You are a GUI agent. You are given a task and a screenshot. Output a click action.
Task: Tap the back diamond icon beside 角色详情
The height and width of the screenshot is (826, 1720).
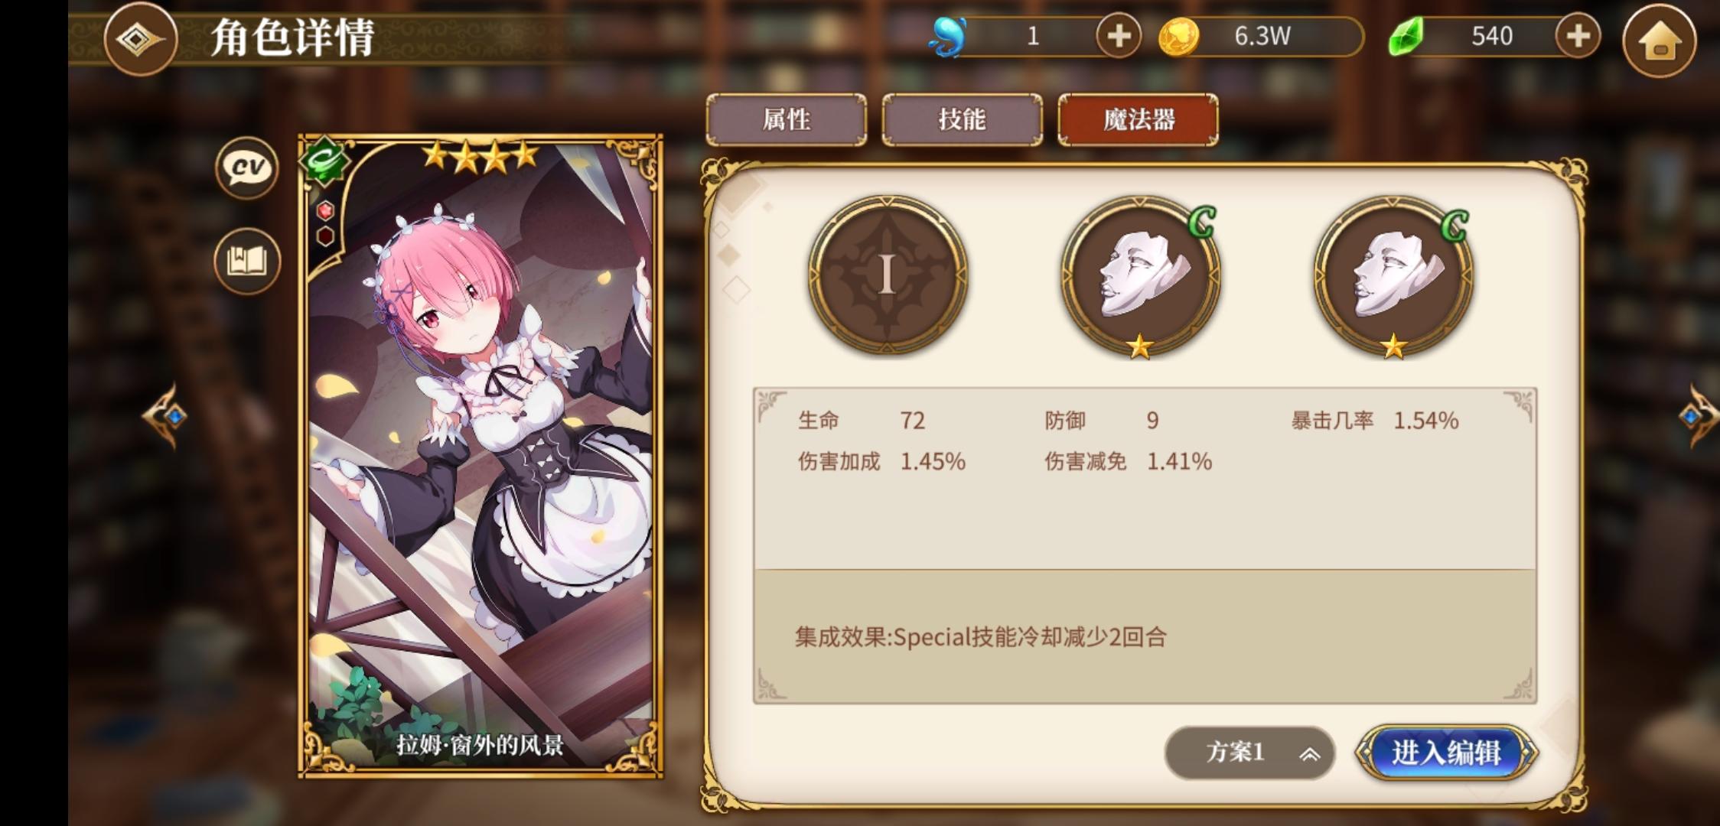tap(141, 37)
